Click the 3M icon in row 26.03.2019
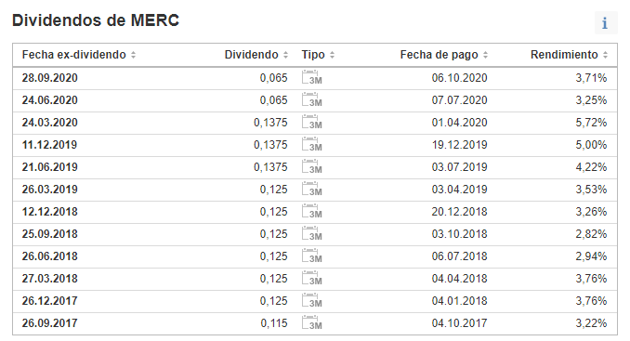630x341 pixels. click(312, 190)
